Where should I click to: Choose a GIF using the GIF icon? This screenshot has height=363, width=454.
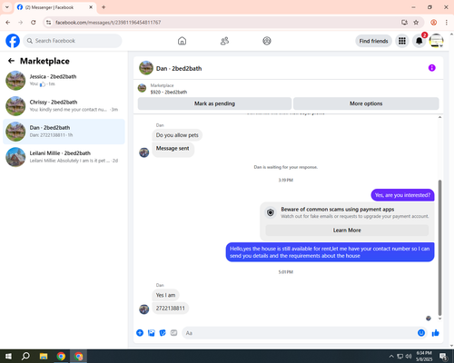coord(173,333)
